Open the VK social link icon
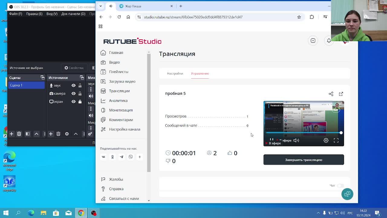The width and height of the screenshot is (387, 218). [x=103, y=157]
